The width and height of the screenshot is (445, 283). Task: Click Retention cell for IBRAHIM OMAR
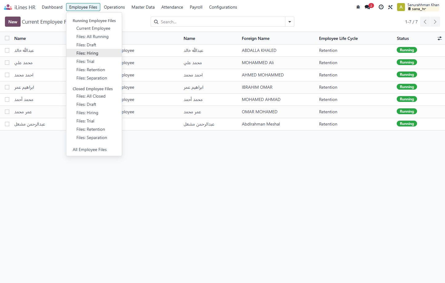[x=328, y=87]
